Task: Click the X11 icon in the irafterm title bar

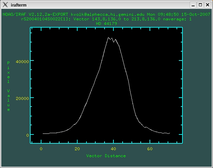Action: pos(5,5)
